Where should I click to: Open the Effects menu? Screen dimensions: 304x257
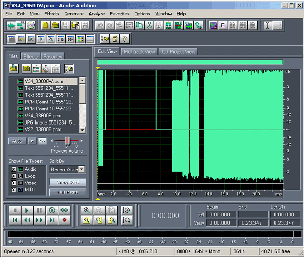(52, 14)
